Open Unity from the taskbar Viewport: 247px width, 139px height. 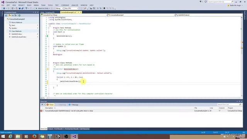click(x=58, y=136)
